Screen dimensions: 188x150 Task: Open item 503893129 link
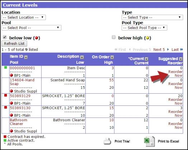20,96
